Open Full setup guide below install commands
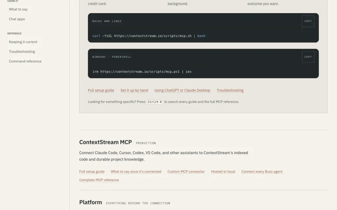This screenshot has width=337, height=210. pos(101,91)
